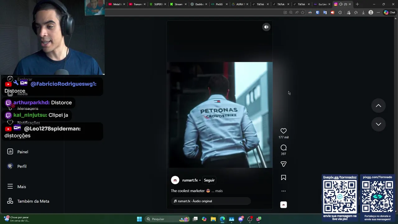Follow rumart.fx with Seguir button
This screenshot has width=398, height=224.
pos(209,180)
